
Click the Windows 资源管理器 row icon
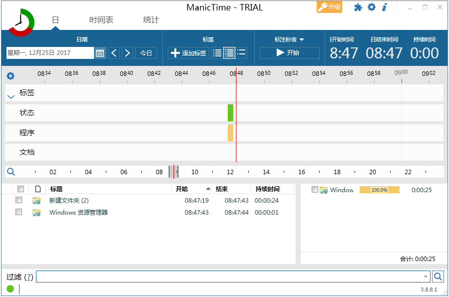pos(36,213)
